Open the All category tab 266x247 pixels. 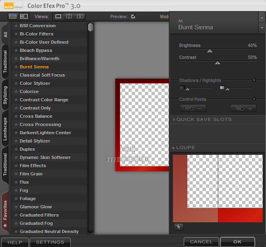pos(5,35)
